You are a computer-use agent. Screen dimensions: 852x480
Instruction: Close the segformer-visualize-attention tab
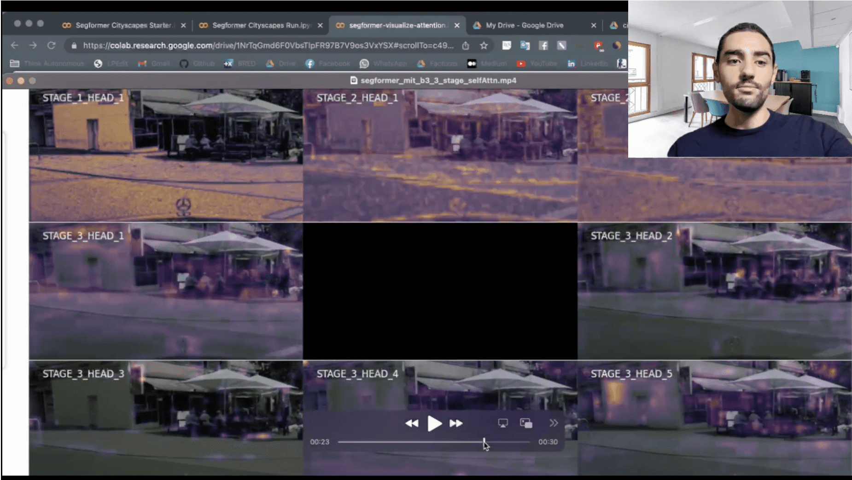457,25
